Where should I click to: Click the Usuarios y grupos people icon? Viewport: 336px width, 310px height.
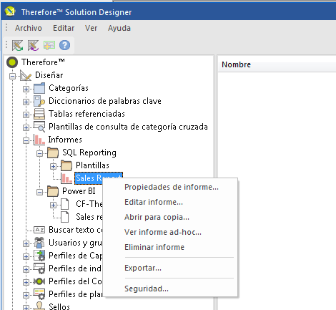(x=39, y=243)
